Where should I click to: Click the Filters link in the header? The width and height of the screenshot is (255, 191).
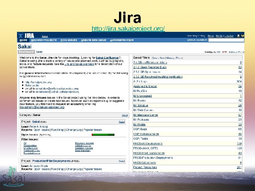point(211,36)
